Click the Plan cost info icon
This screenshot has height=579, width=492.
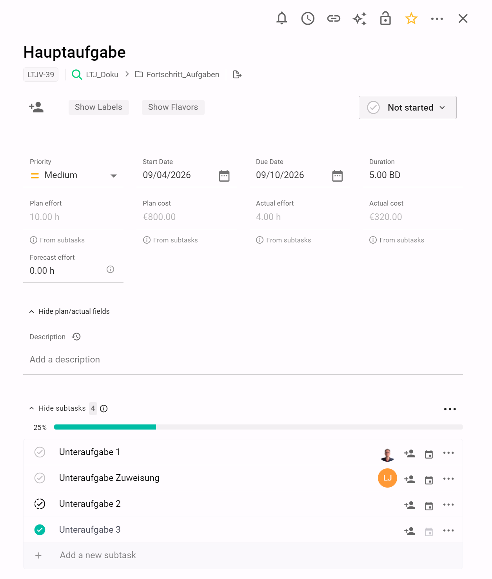click(147, 240)
